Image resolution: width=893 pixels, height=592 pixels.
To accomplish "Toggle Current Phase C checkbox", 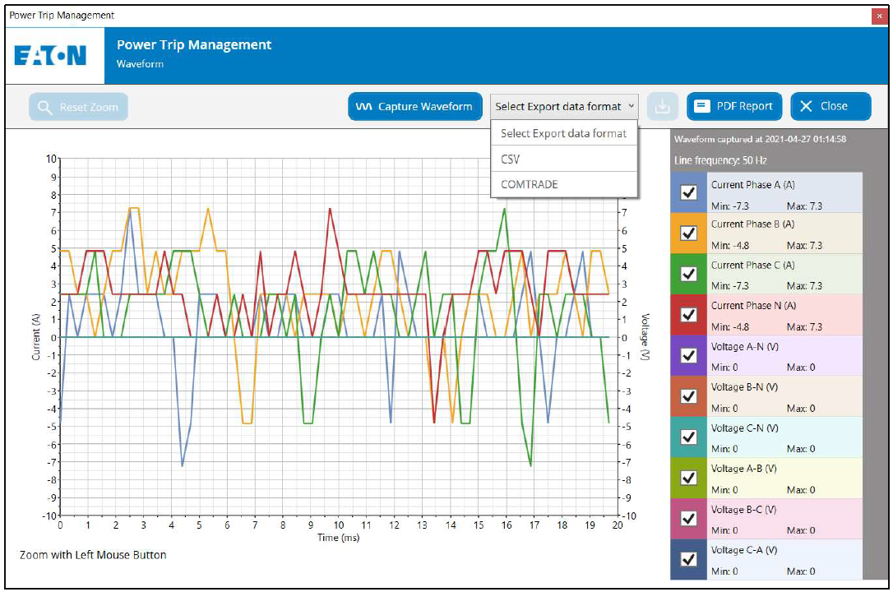I will pos(689,274).
